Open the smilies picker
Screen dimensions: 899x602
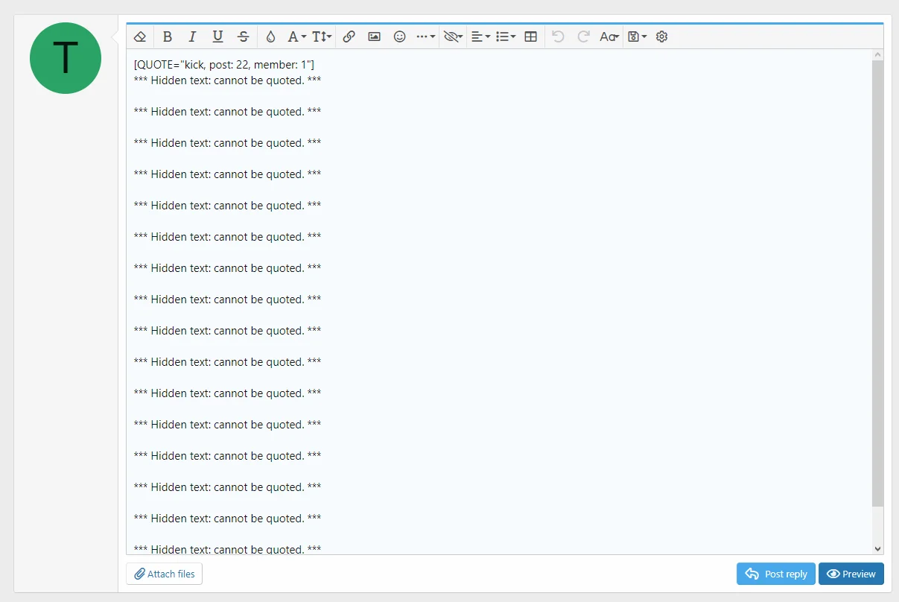[399, 36]
